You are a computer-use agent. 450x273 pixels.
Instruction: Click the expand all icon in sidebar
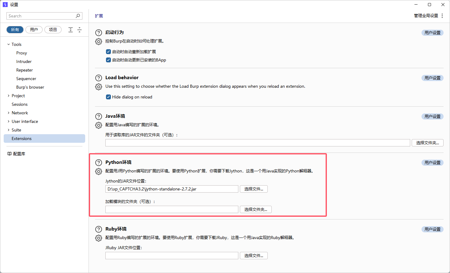(x=70, y=30)
